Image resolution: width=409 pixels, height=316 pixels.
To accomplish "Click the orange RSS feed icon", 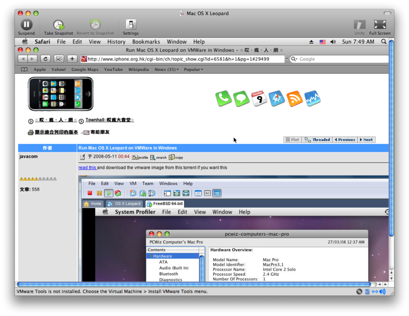I will tap(294, 98).
